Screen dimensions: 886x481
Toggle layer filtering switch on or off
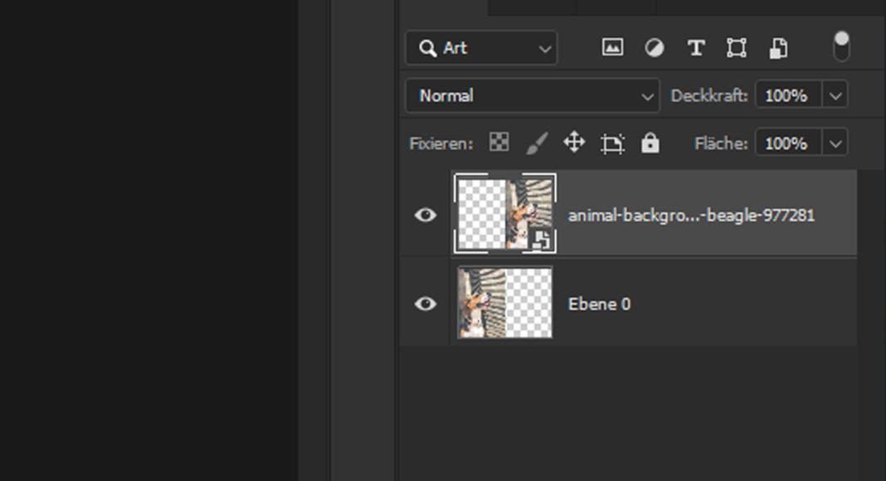841,46
